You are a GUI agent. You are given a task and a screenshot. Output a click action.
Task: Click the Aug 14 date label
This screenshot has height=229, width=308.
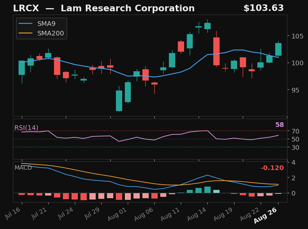pos(197,214)
